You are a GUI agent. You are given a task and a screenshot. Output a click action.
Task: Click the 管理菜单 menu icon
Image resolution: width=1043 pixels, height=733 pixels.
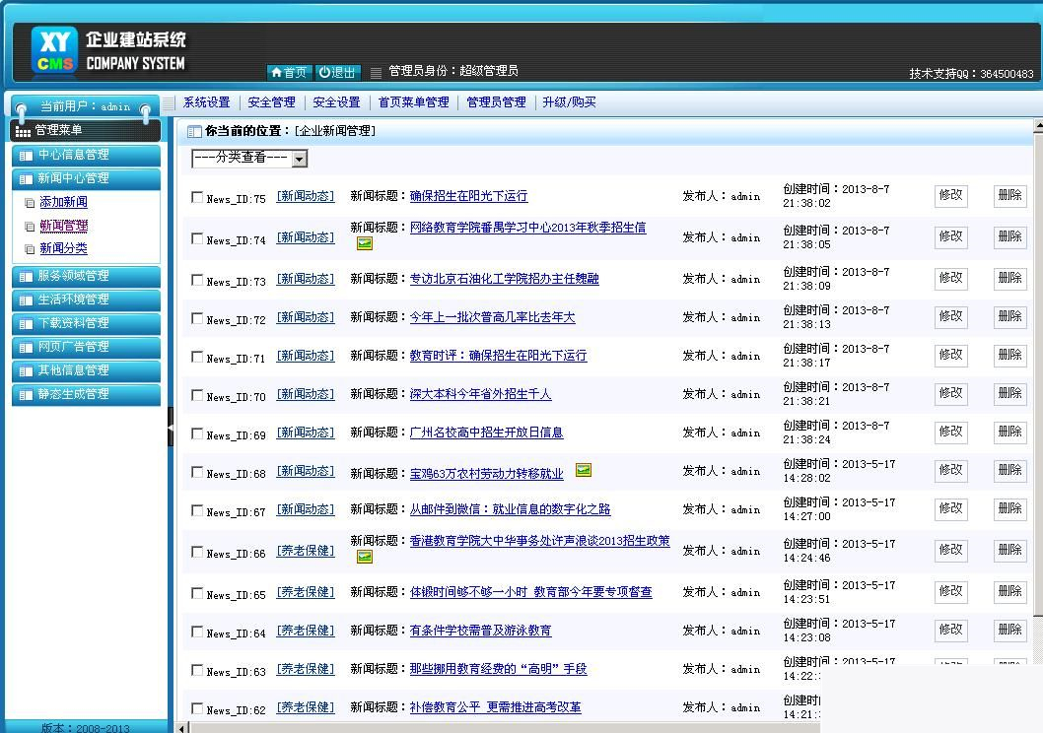(x=22, y=129)
